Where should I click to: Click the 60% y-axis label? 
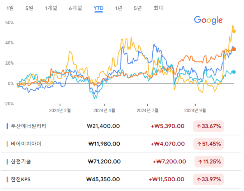9,23
